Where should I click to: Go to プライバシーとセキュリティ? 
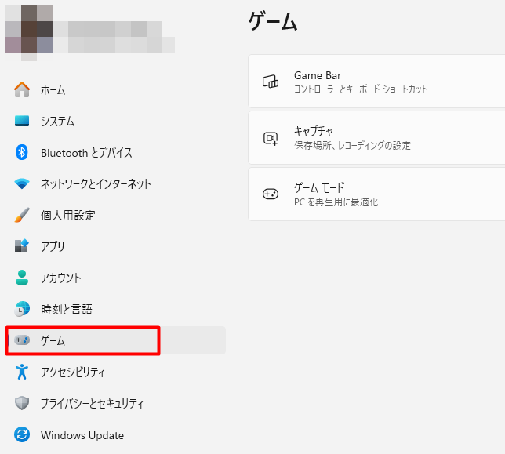coord(115,403)
